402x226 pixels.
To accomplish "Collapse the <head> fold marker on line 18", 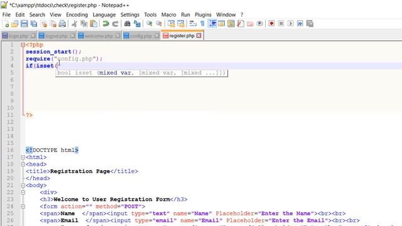I will coord(23,164).
